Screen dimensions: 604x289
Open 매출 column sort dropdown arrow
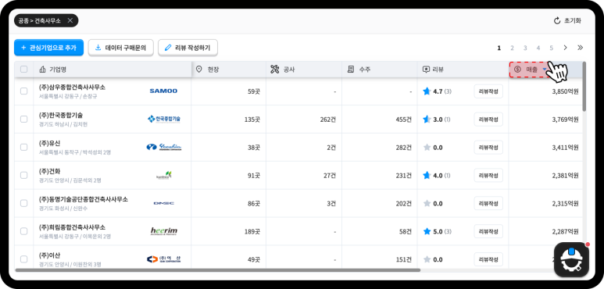point(545,70)
